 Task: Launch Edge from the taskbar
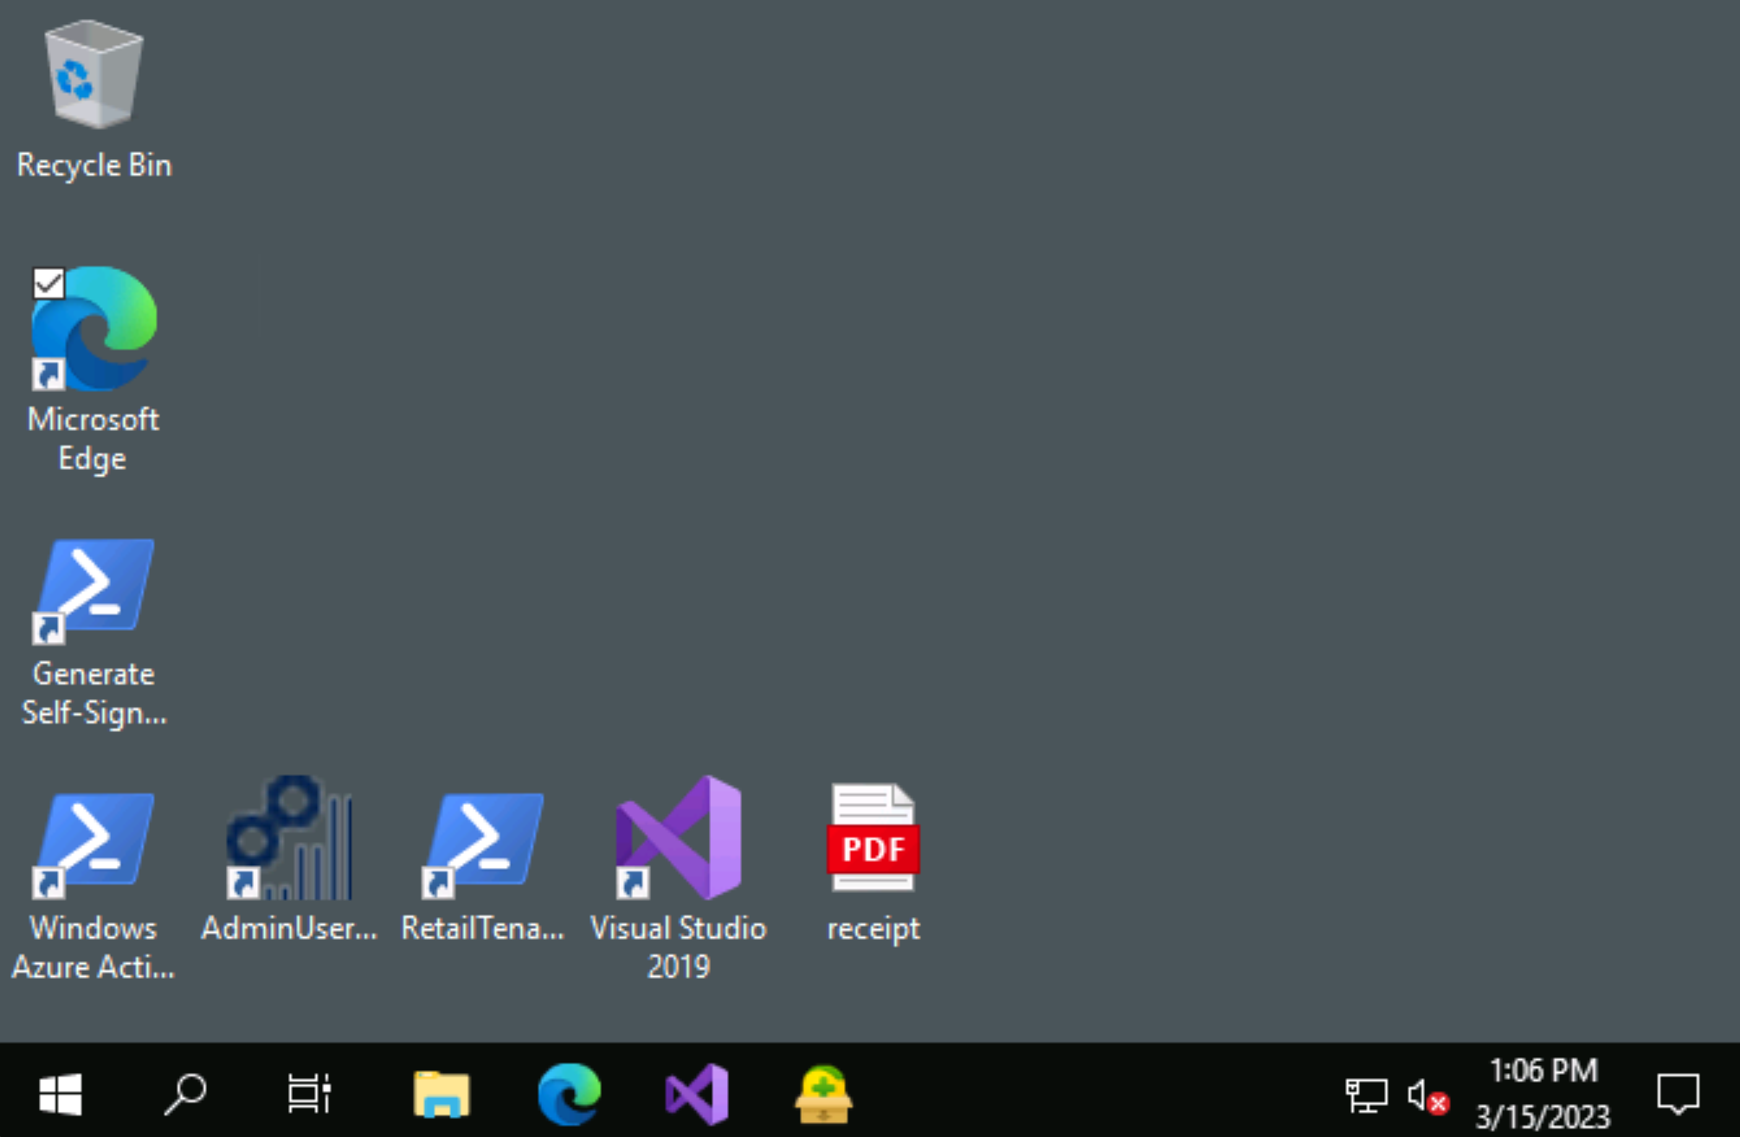pyautogui.click(x=569, y=1094)
